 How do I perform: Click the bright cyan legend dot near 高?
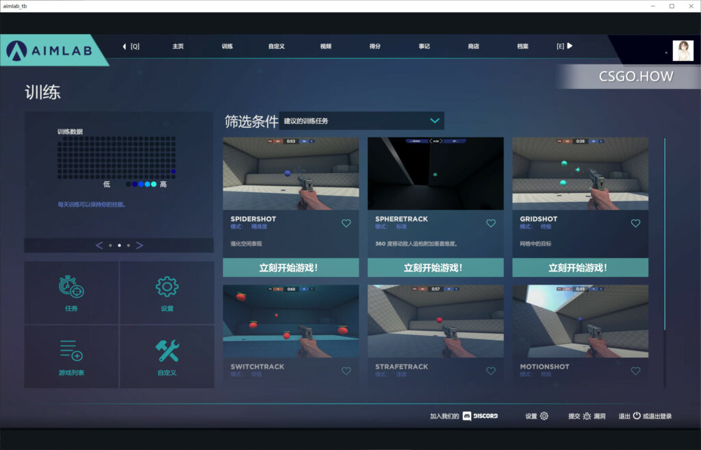click(154, 184)
